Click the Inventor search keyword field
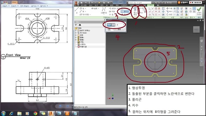Screen dimensions: 206x116 coord(140,3)
